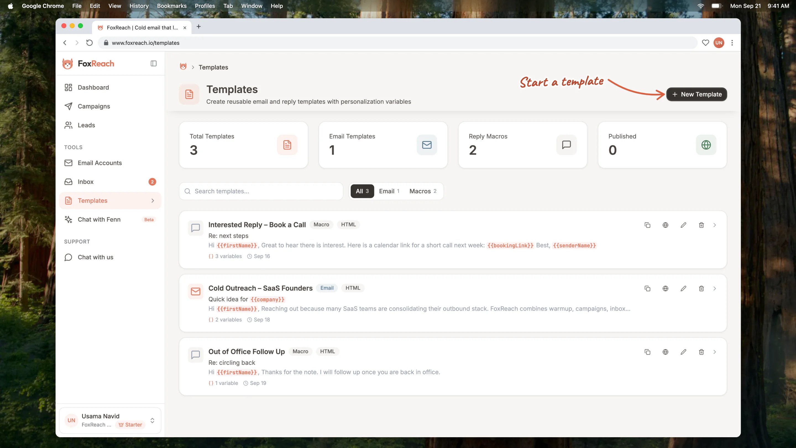Screen dimensions: 796x448
Task: Open Chat with us support
Action: (x=110, y=257)
